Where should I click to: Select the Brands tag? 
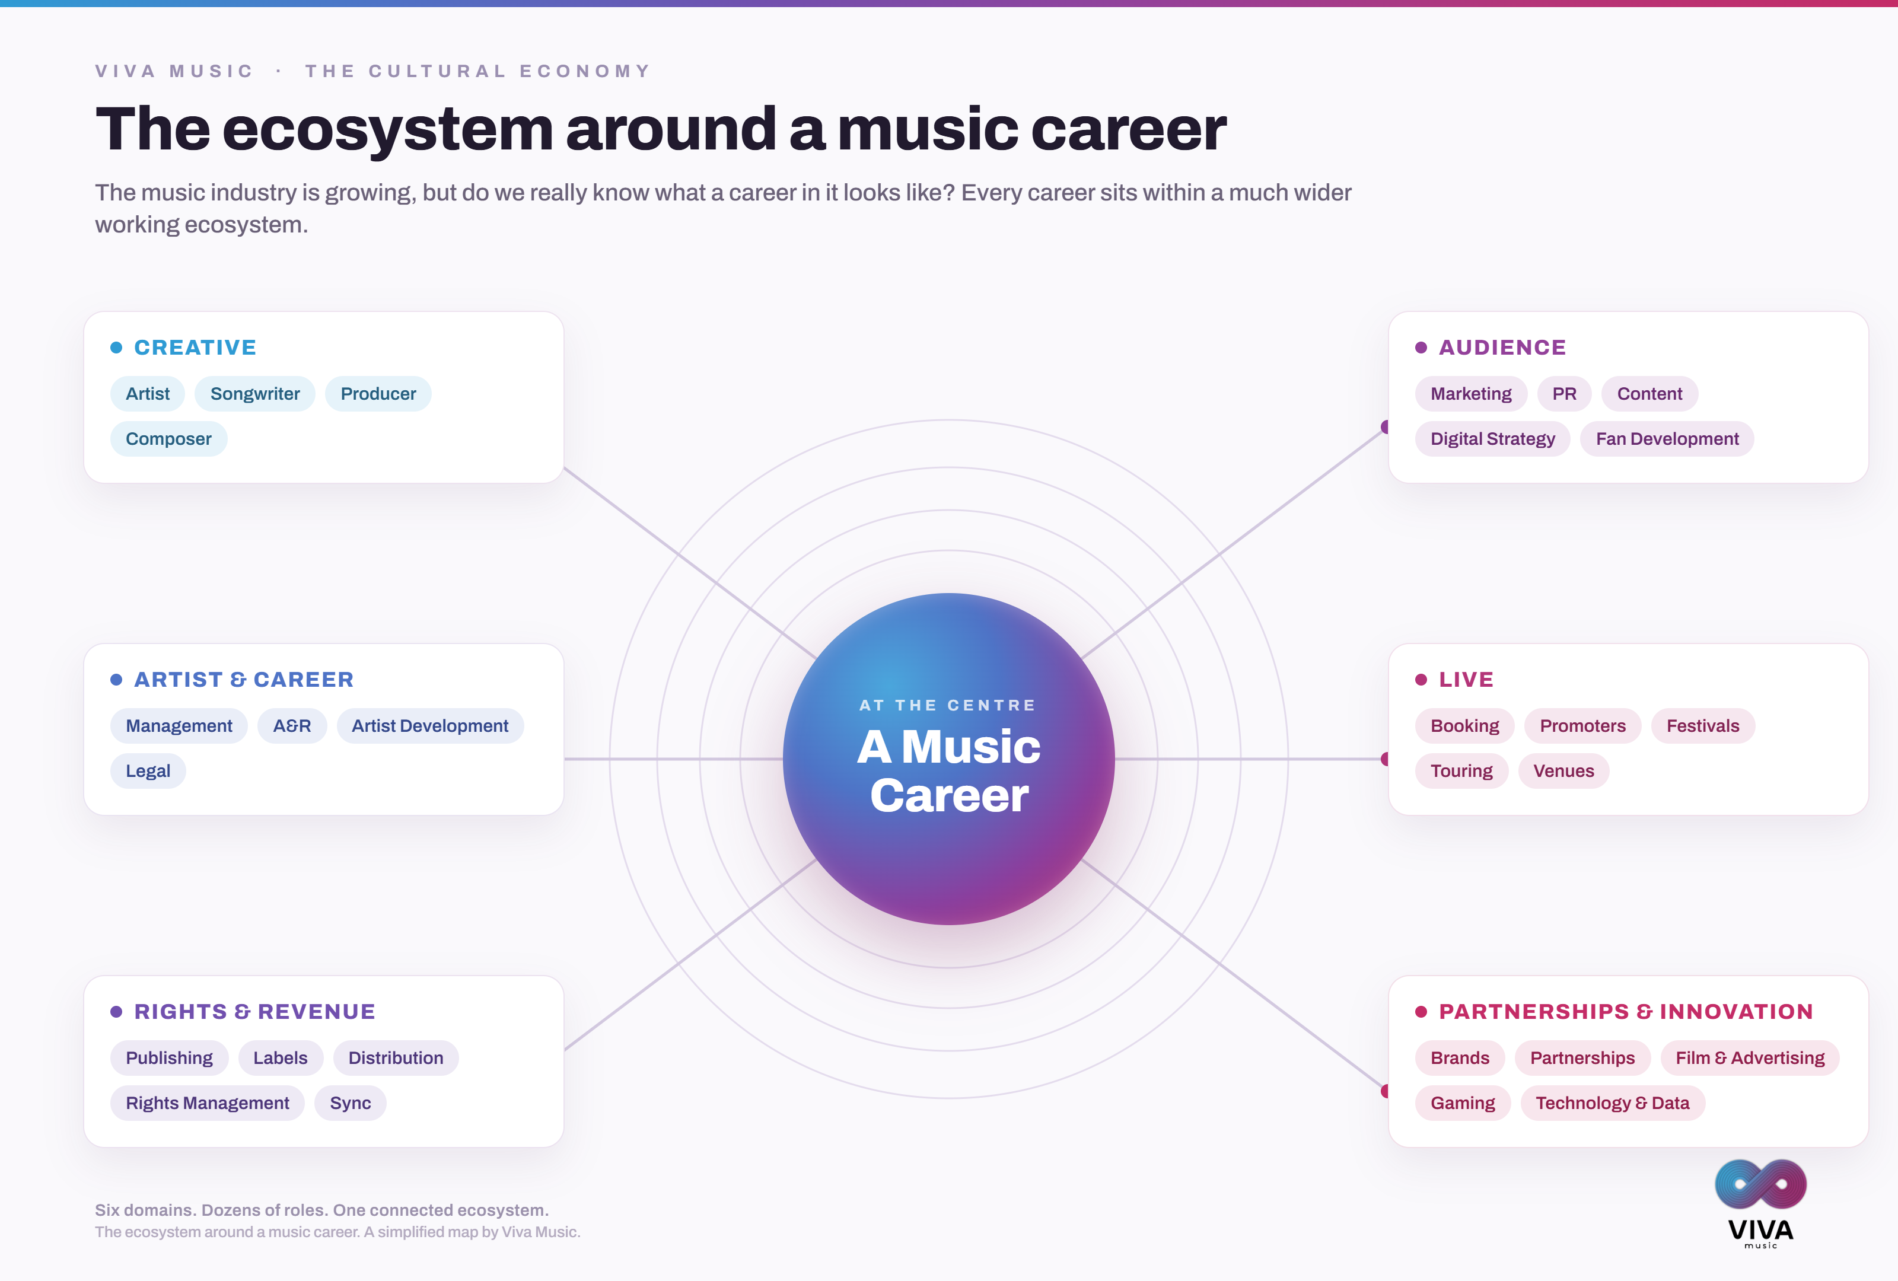tap(1460, 1058)
